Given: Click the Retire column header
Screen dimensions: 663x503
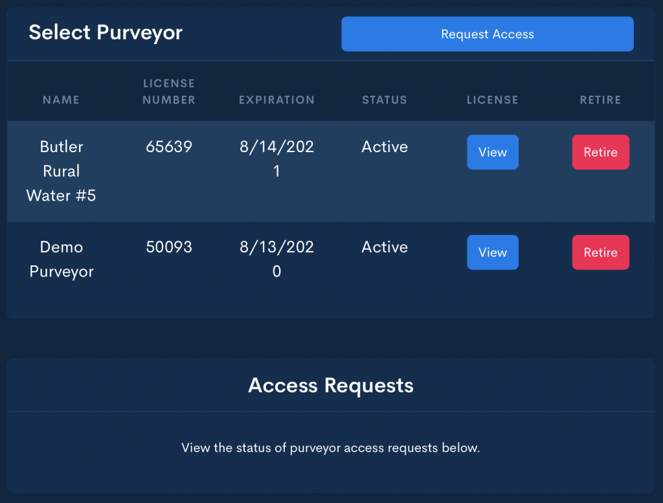Looking at the screenshot, I should (600, 100).
